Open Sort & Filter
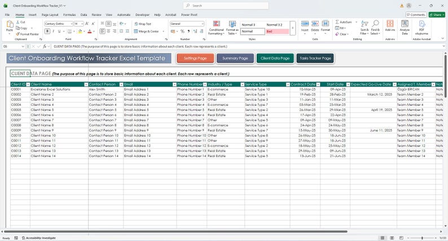 [364, 28]
